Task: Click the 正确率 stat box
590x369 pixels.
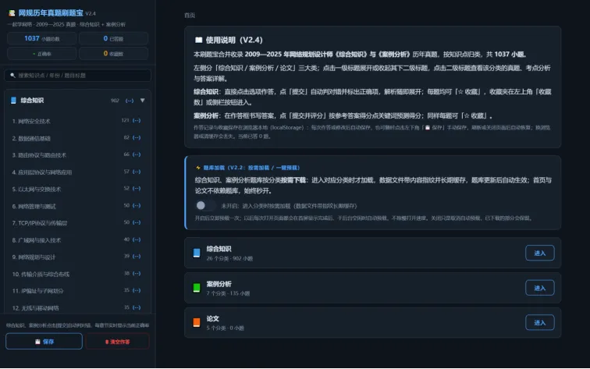Action: pyautogui.click(x=42, y=54)
